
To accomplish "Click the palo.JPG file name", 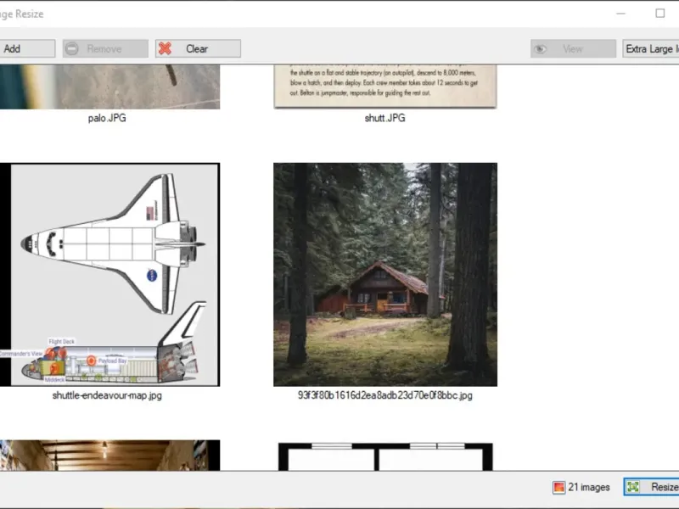I will [x=107, y=118].
